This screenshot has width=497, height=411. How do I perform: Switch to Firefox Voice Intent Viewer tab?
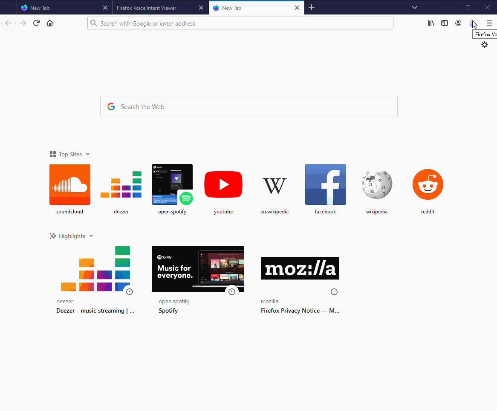[x=160, y=8]
